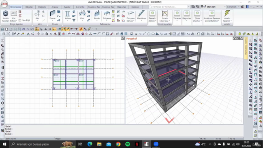Image resolution: width=263 pixels, height=148 pixels.
Task: Click the command search input field
Action: (169, 7)
